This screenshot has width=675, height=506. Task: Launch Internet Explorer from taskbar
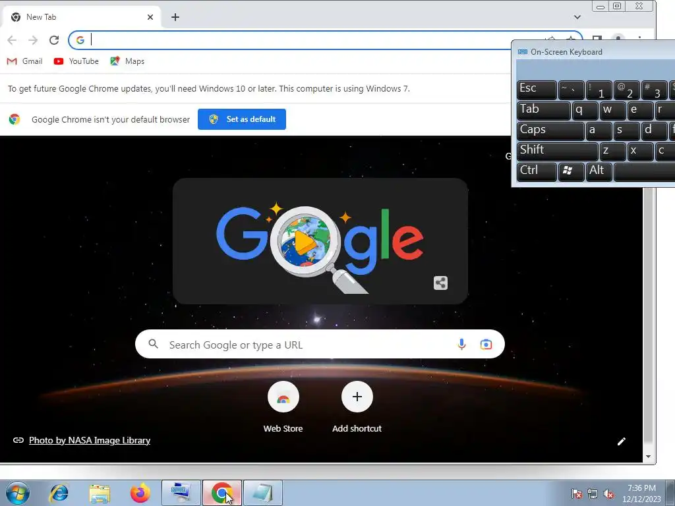click(59, 493)
